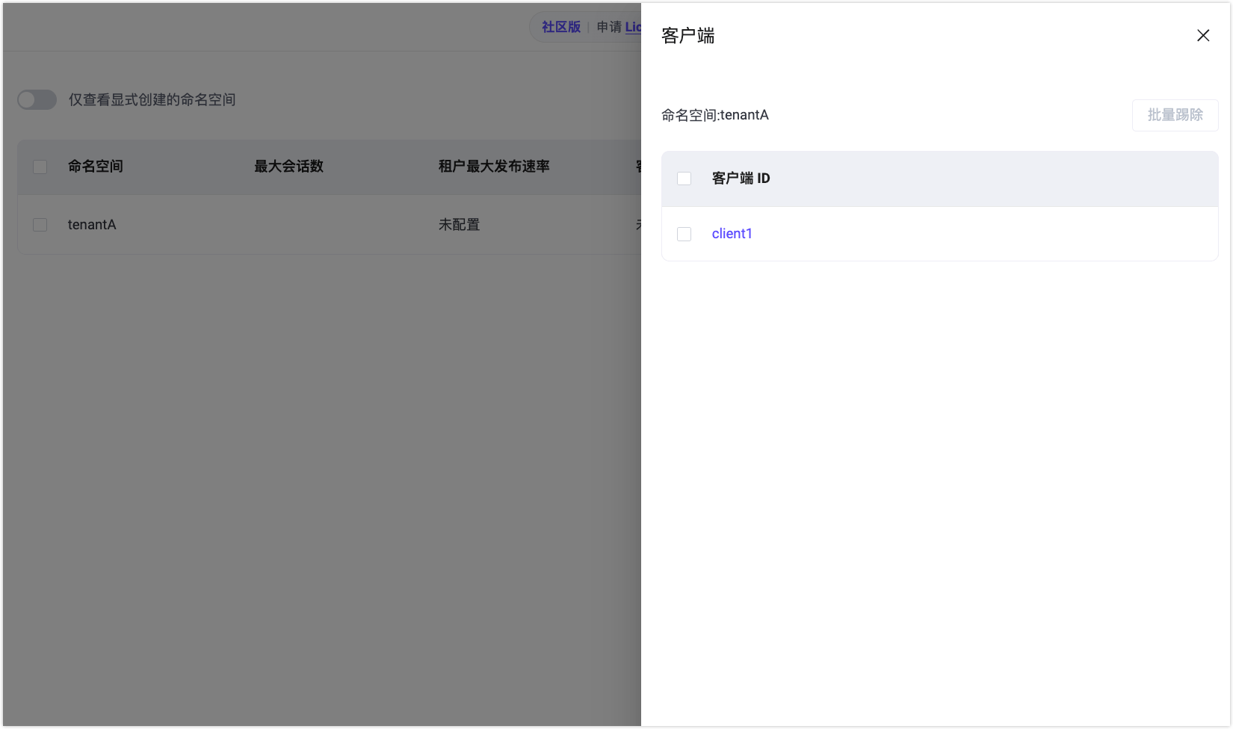Click the 租户最大发布速率 column header
The image size is (1233, 729).
pos(495,167)
